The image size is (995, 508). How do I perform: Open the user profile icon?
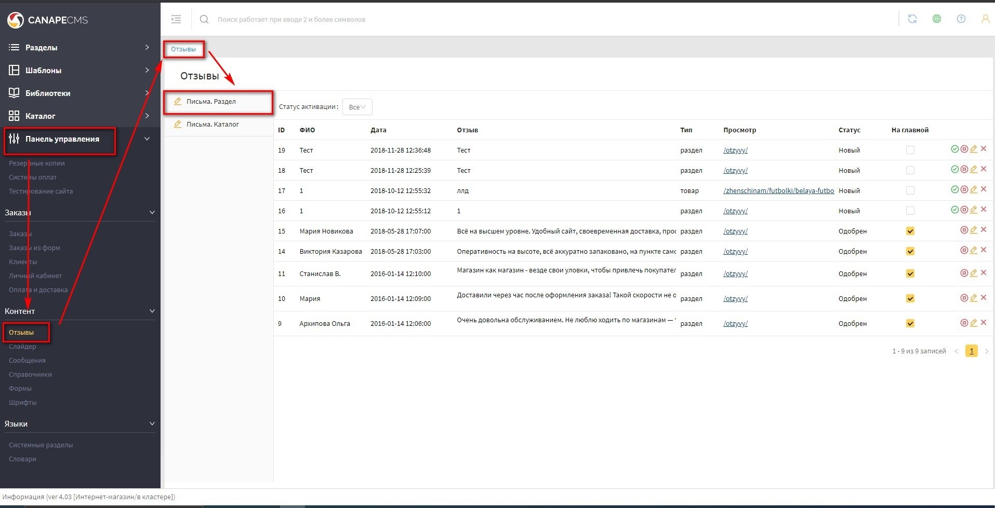[x=985, y=19]
